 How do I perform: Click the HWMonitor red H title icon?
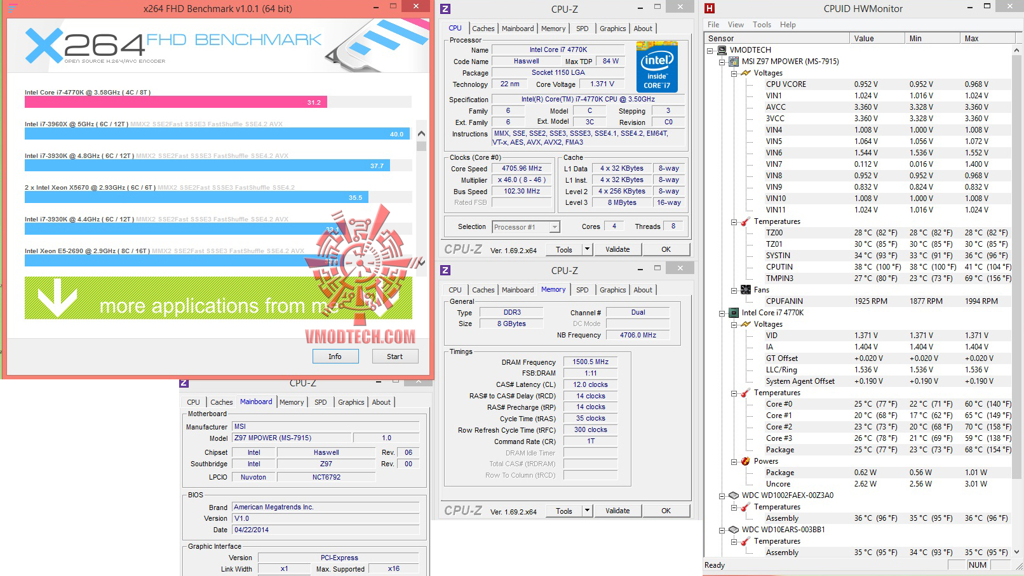pyautogui.click(x=710, y=8)
